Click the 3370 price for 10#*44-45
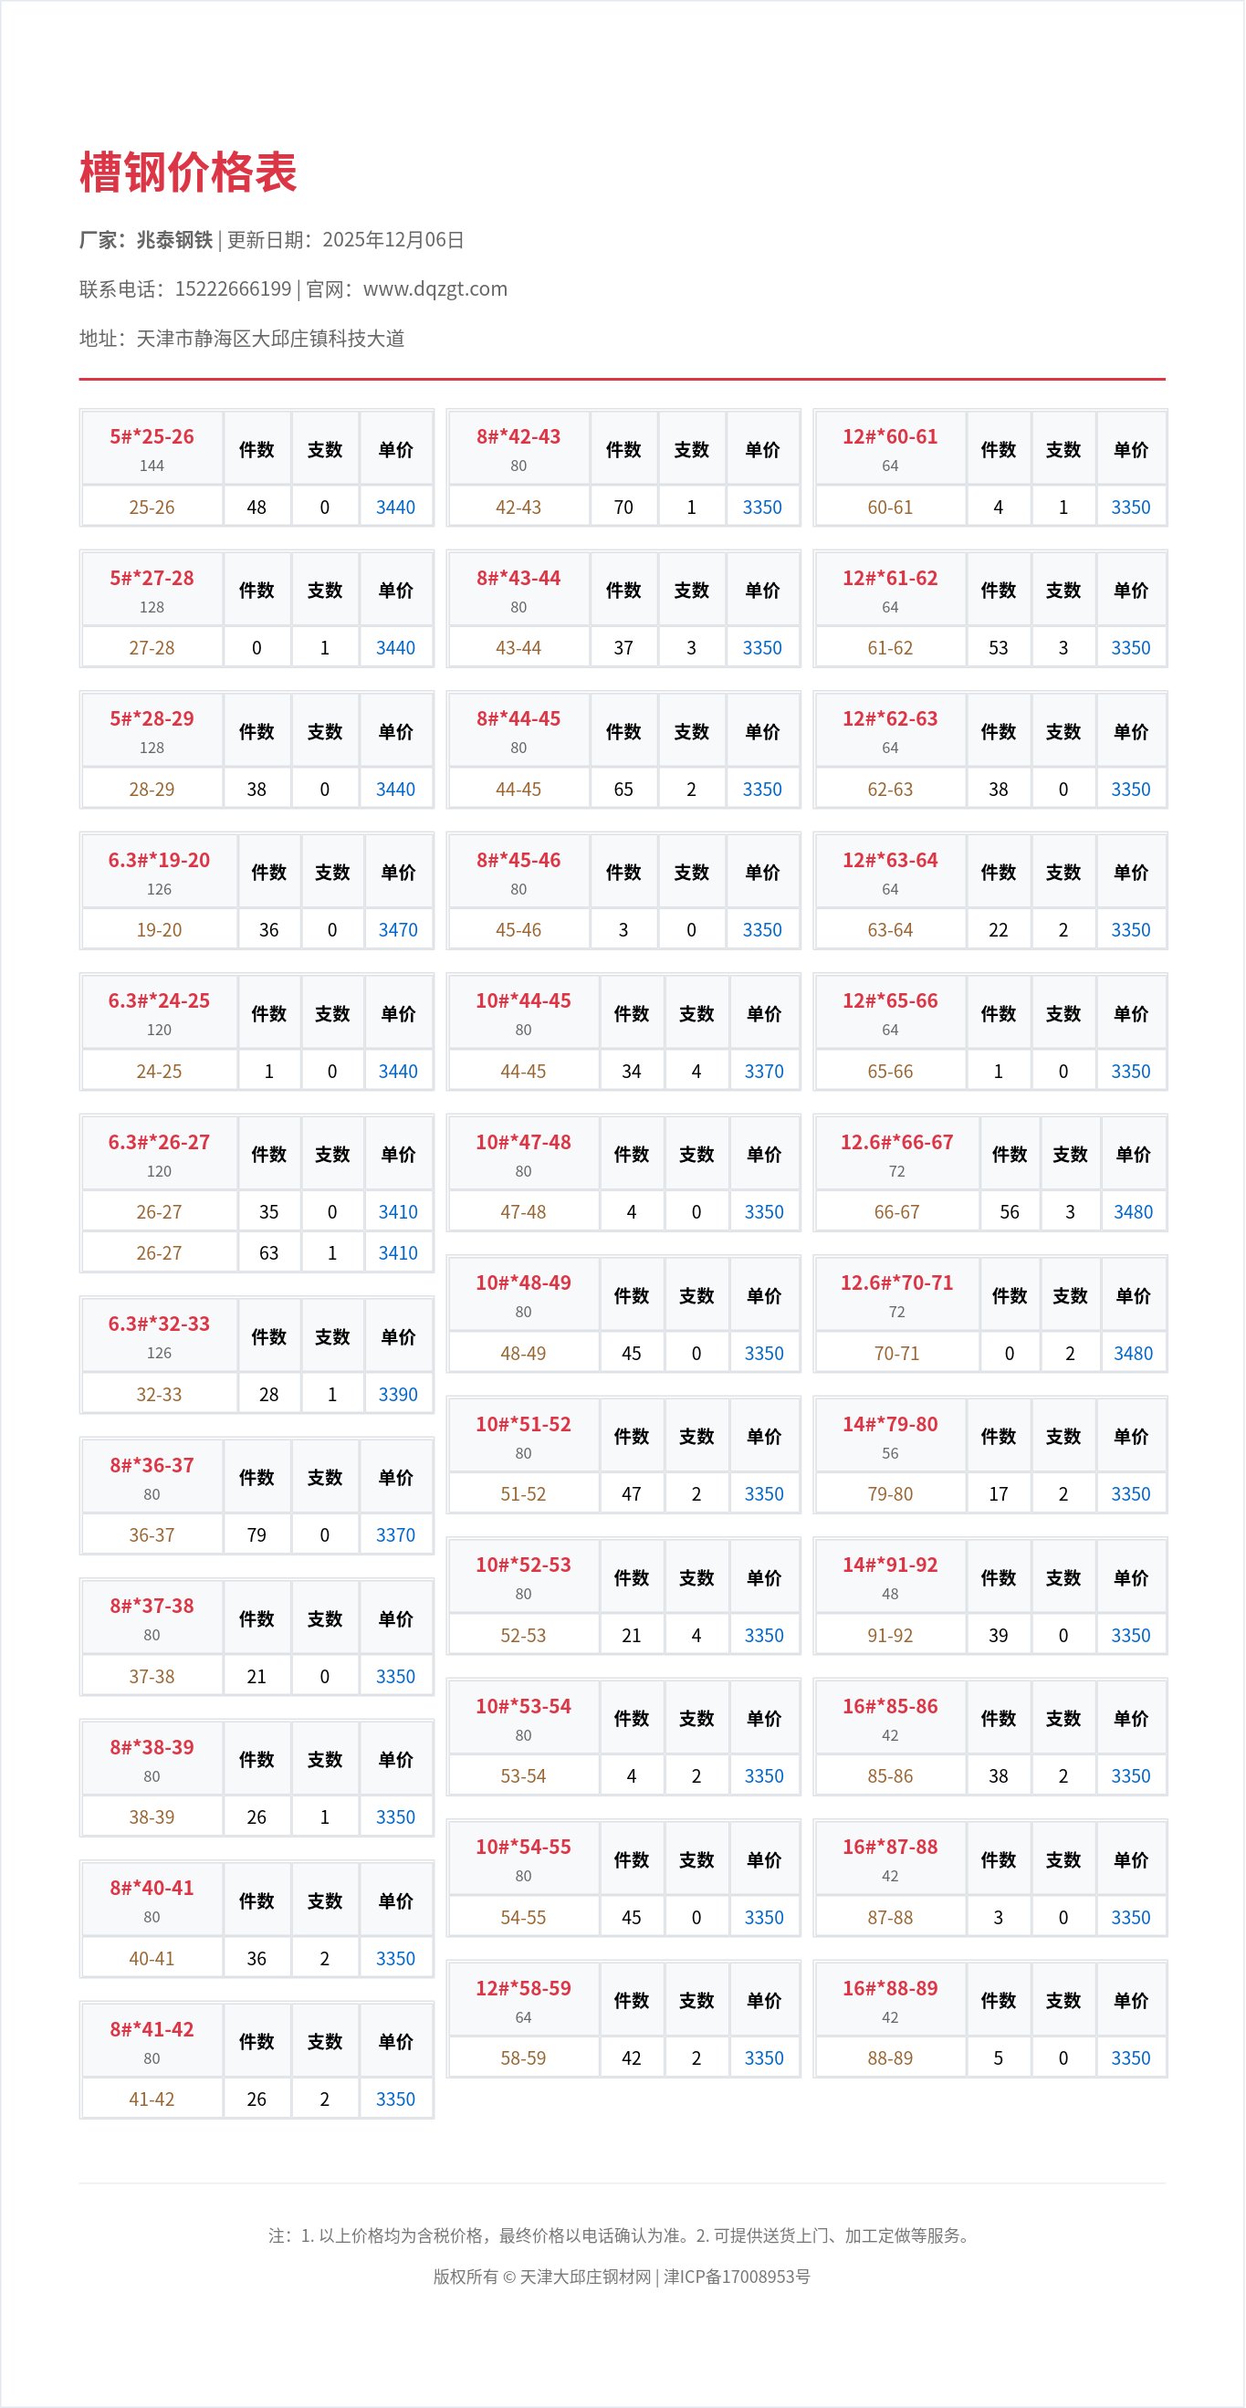The width and height of the screenshot is (1246, 2408). [x=764, y=1072]
